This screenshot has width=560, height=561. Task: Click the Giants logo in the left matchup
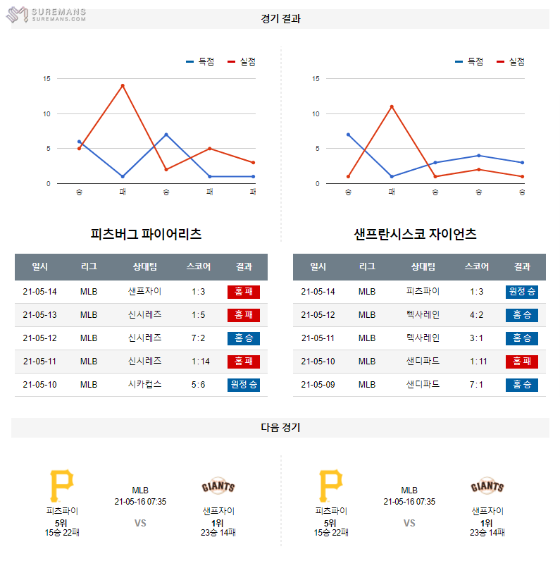(218, 487)
